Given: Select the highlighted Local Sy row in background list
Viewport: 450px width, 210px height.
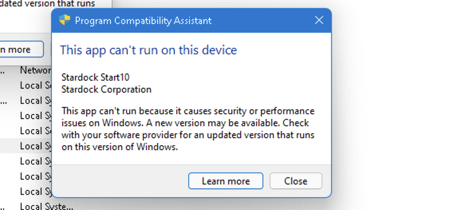Looking at the screenshot, I should pyautogui.click(x=26, y=146).
